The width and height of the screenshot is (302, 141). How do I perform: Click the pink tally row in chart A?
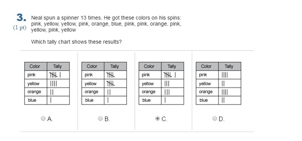point(47,75)
